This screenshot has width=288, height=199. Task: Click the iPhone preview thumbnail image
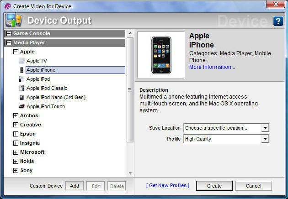click(x=161, y=55)
